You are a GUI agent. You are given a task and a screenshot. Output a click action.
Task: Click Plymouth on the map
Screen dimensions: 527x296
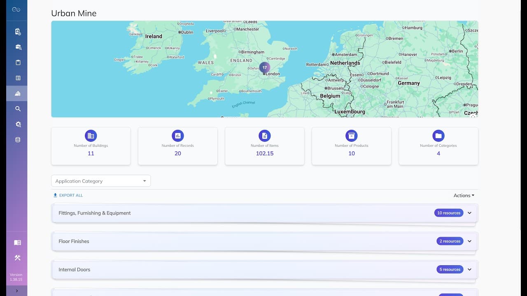[217, 99]
